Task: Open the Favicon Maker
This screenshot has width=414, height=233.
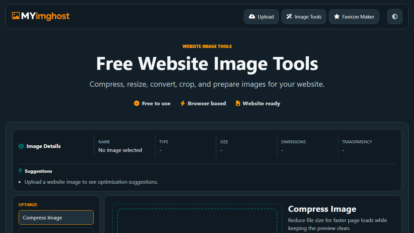Action: coord(354,17)
